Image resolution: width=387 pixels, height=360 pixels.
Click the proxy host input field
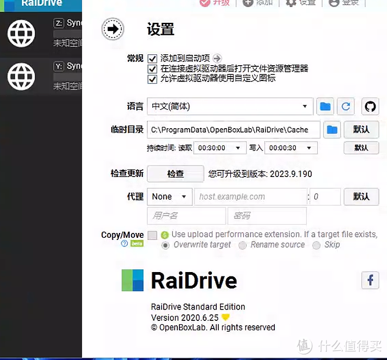pyautogui.click(x=250, y=197)
